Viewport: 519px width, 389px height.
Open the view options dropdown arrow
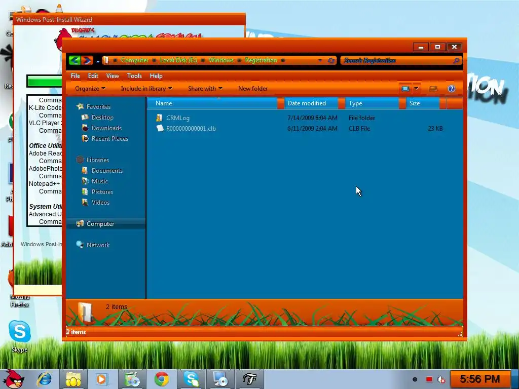[417, 88]
